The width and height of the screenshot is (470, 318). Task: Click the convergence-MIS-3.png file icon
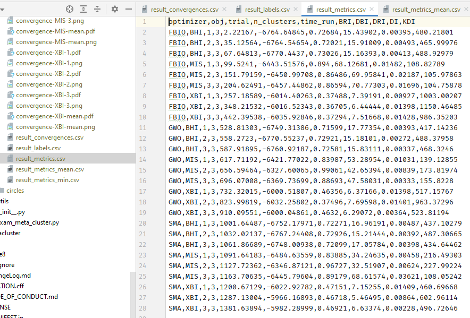[10, 21]
